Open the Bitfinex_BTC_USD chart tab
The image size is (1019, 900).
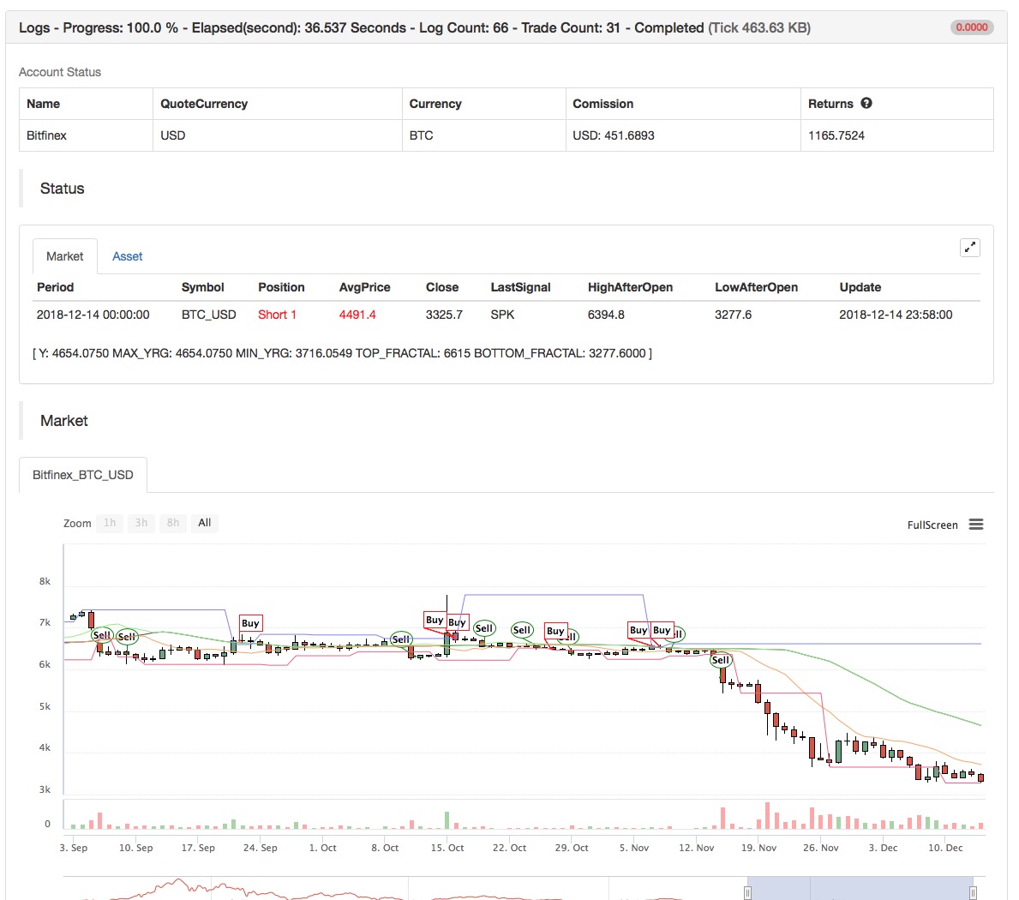click(83, 475)
